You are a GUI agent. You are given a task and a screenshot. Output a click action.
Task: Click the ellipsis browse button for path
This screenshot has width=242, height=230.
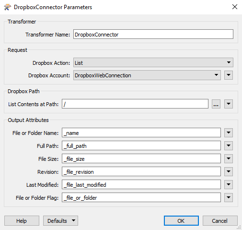click(x=216, y=104)
